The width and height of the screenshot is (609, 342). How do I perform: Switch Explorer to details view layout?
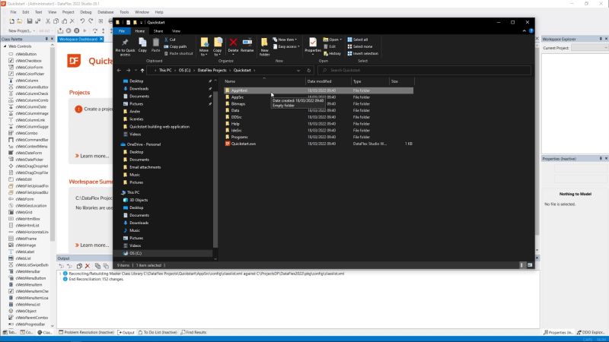click(521, 265)
